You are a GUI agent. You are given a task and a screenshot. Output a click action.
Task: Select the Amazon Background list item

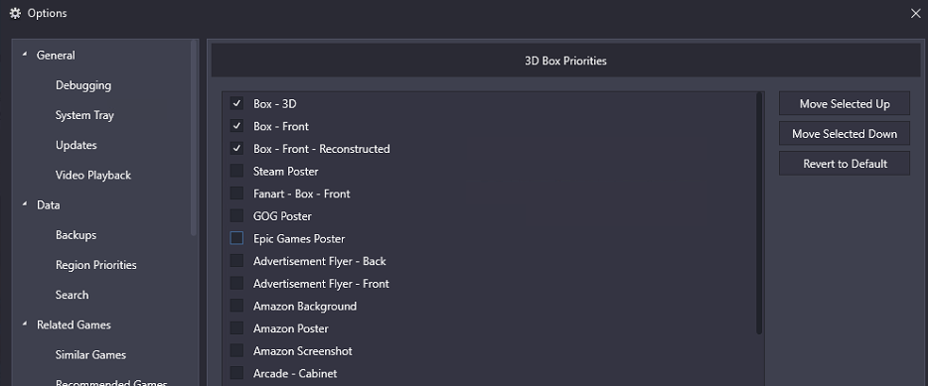click(x=305, y=306)
